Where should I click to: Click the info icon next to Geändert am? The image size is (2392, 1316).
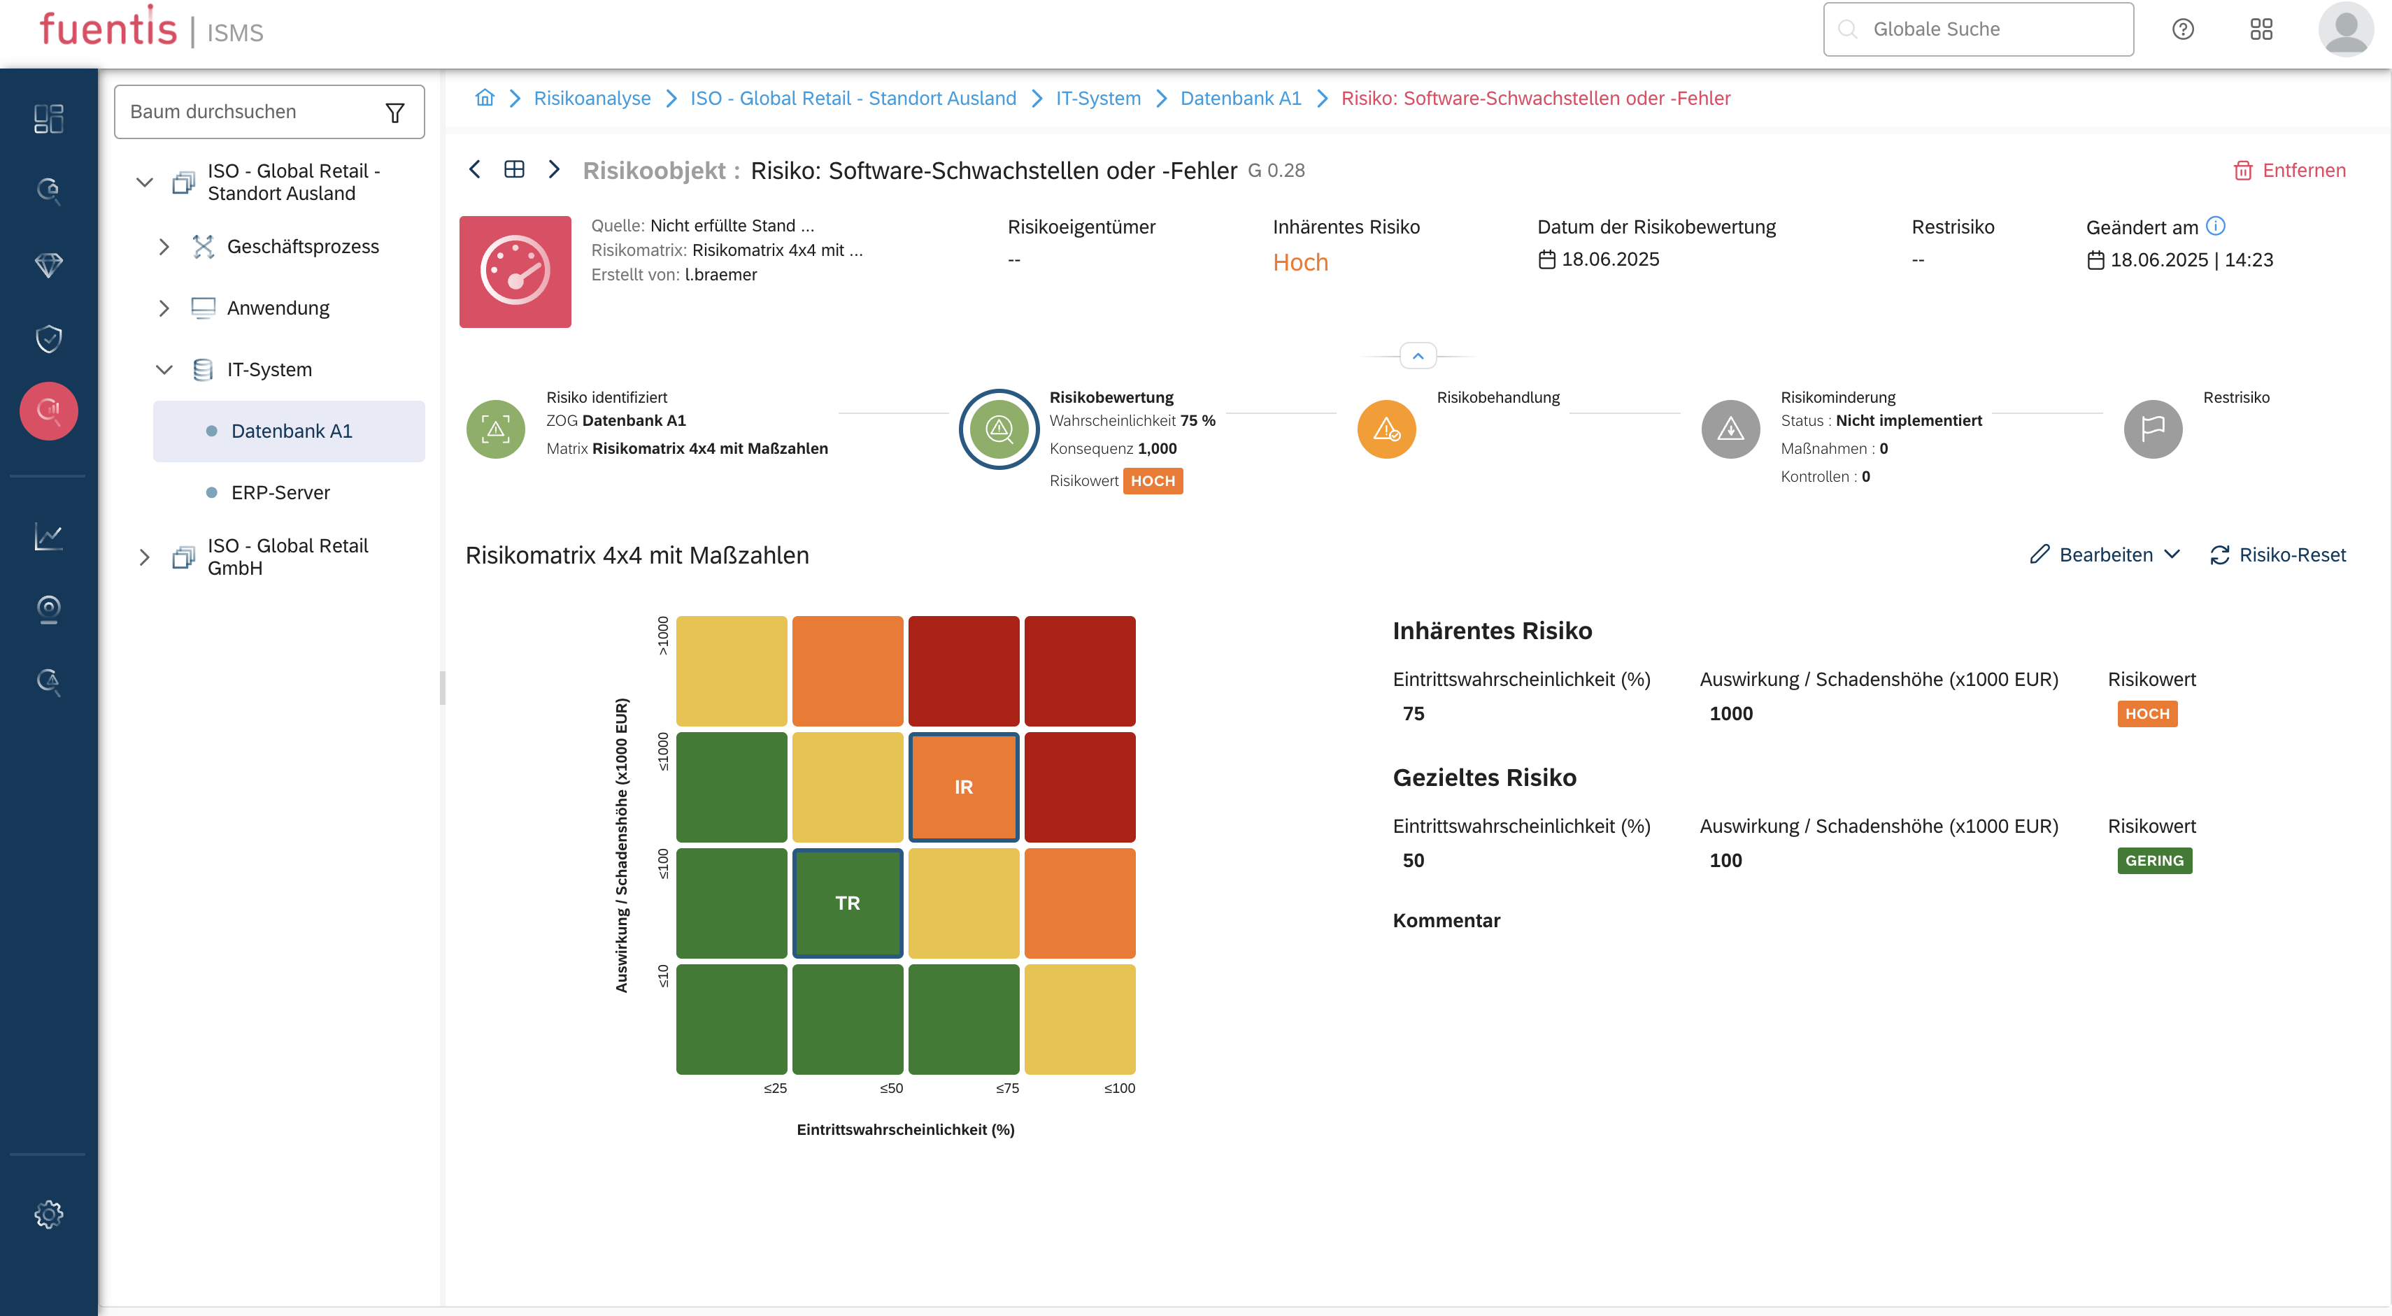(2216, 226)
